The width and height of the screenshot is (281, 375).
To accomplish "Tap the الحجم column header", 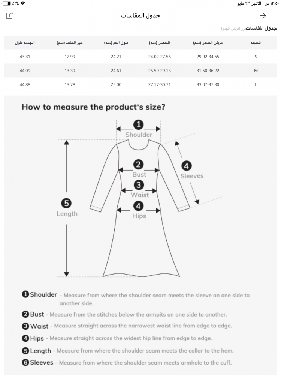I will [x=256, y=43].
